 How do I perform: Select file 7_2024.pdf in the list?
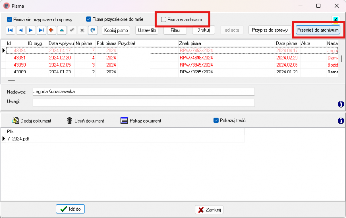125,139
